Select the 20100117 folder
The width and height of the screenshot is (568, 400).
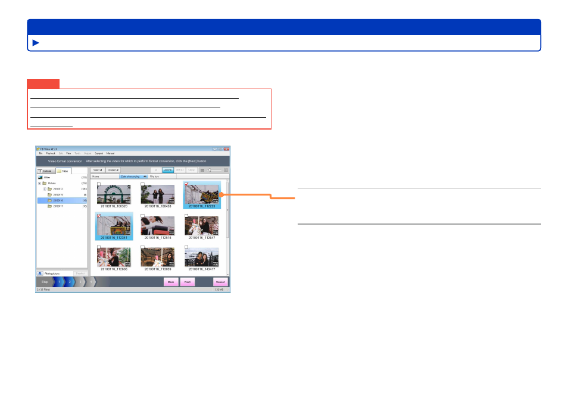pos(58,206)
